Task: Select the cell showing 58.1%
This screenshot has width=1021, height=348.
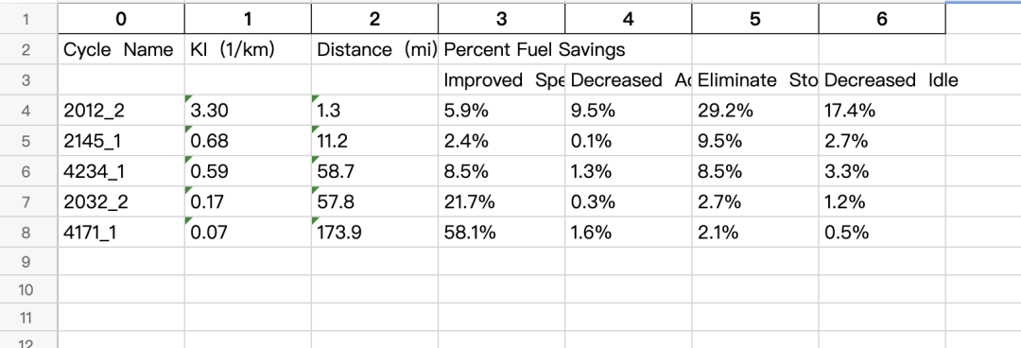Action: click(501, 232)
